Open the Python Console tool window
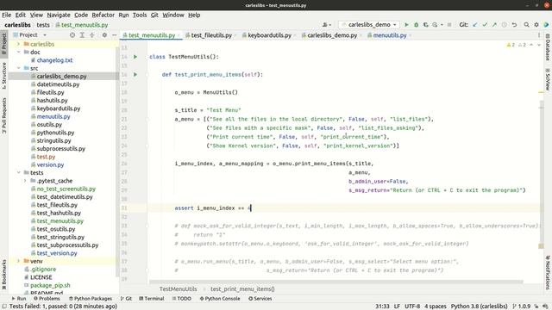The image size is (552, 310). point(220,299)
